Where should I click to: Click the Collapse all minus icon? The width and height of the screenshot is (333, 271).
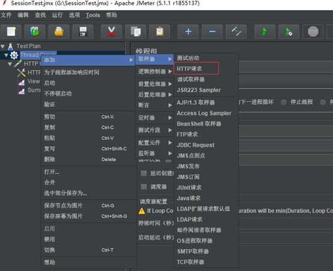[x=212, y=31]
